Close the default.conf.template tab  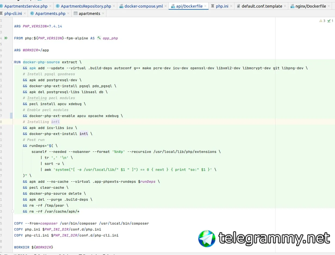pyautogui.click(x=285, y=6)
